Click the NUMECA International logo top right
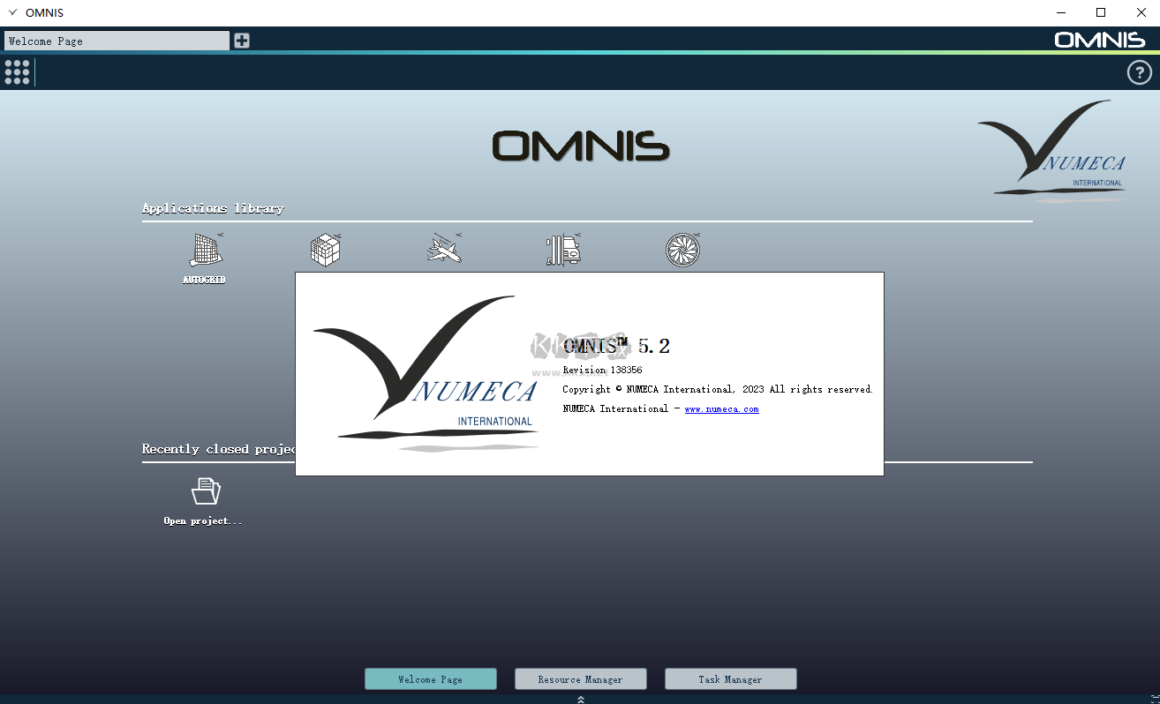The height and width of the screenshot is (704, 1160). (1051, 151)
